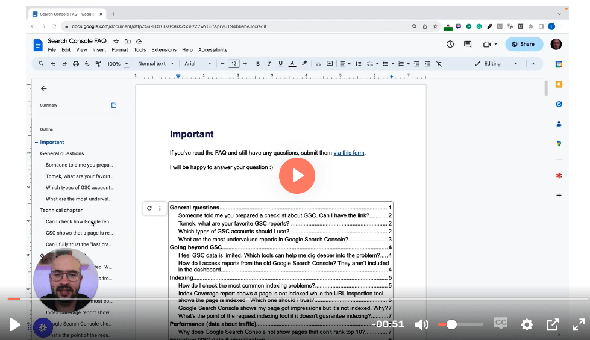
Task: Switch the video to fullscreen
Action: pyautogui.click(x=579, y=324)
